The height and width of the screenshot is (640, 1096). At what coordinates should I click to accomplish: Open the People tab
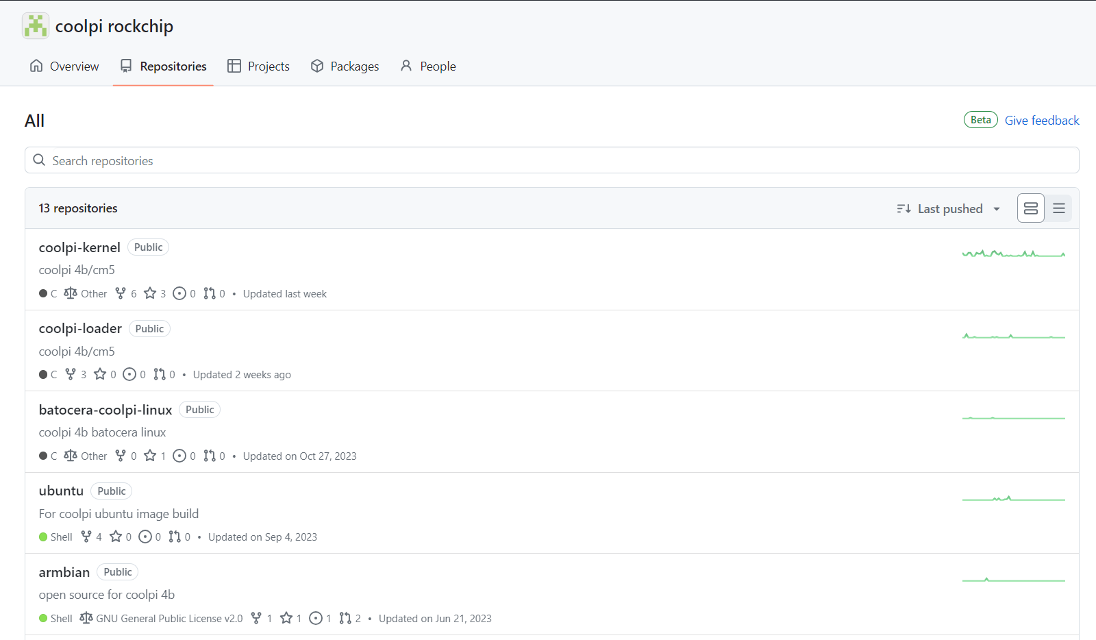(428, 66)
